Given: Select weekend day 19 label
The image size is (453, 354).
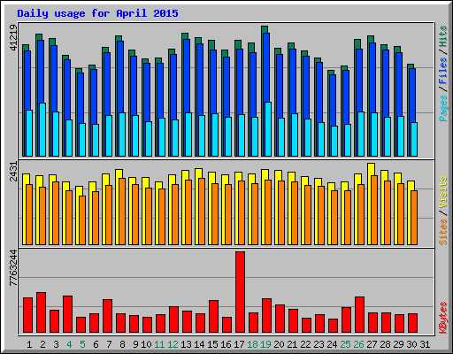Looking at the screenshot, I should (265, 344).
